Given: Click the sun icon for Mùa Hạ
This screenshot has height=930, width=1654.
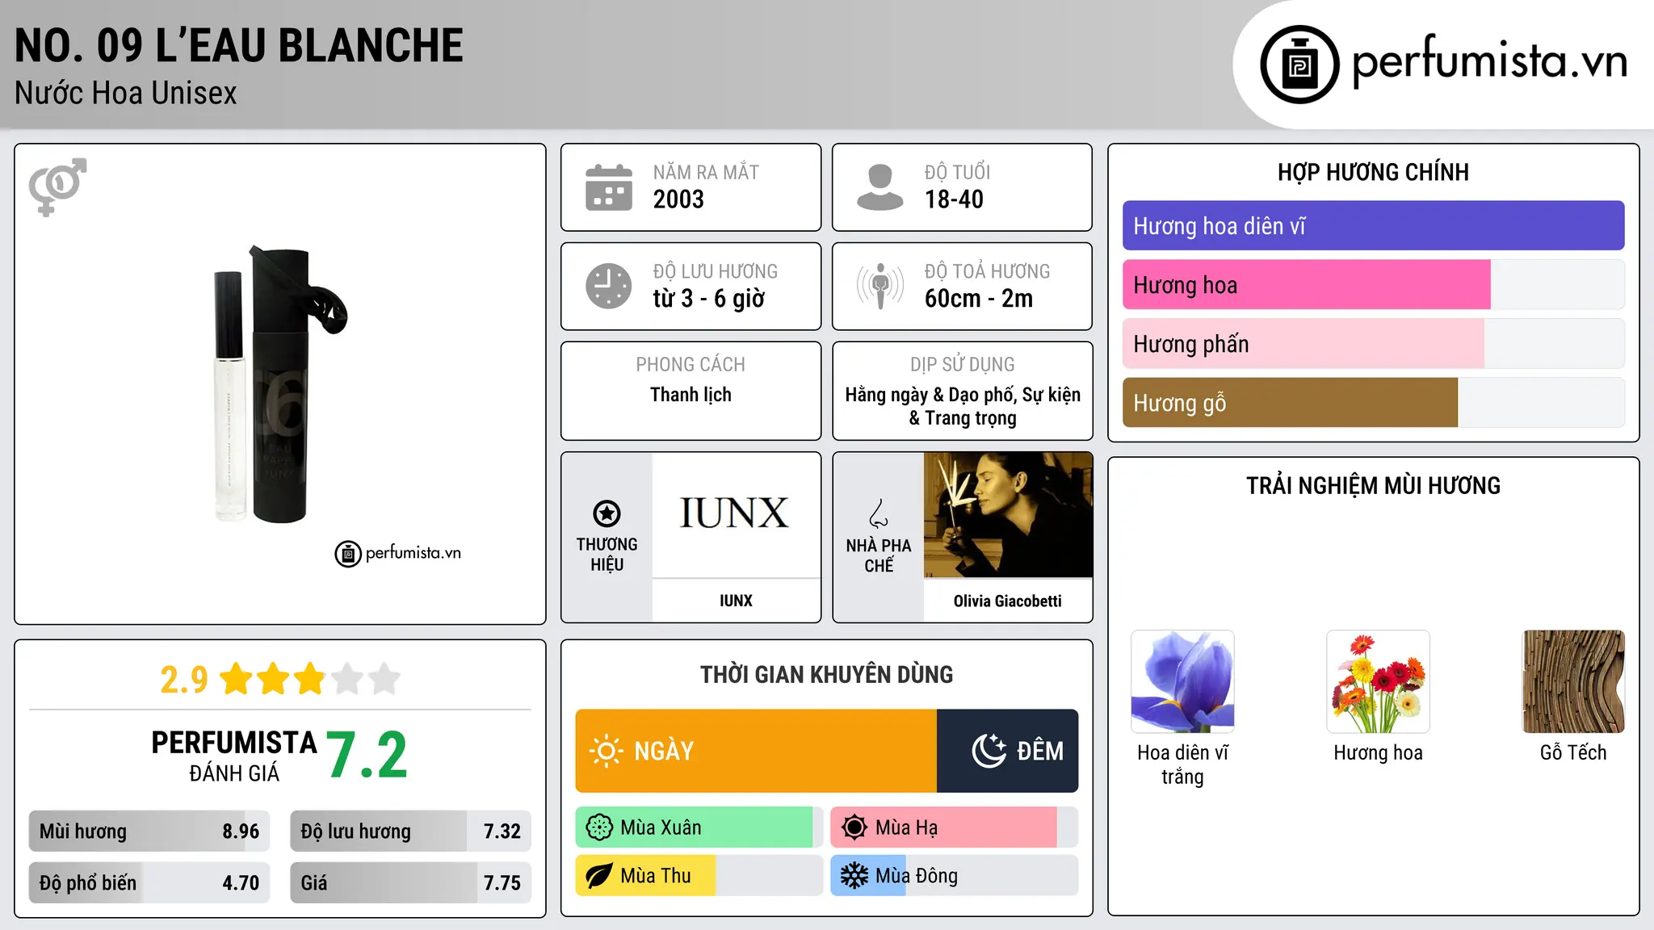Looking at the screenshot, I should tap(854, 827).
